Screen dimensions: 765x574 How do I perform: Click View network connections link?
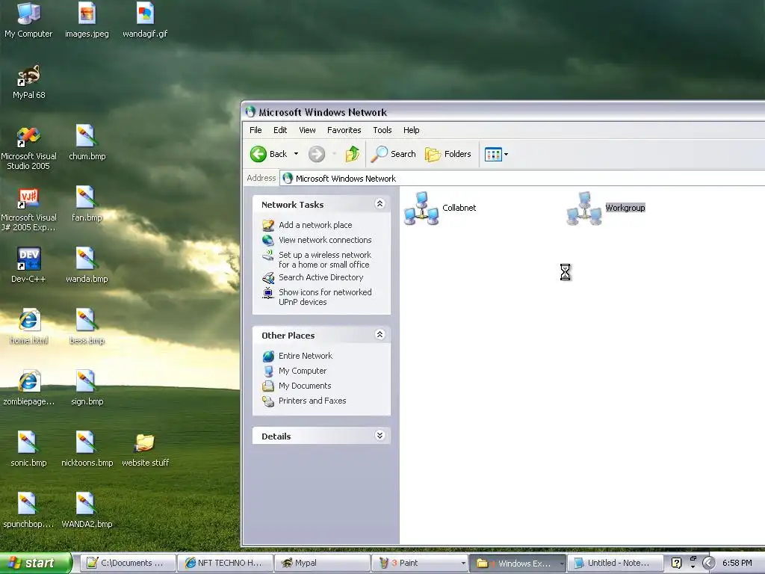tap(325, 240)
